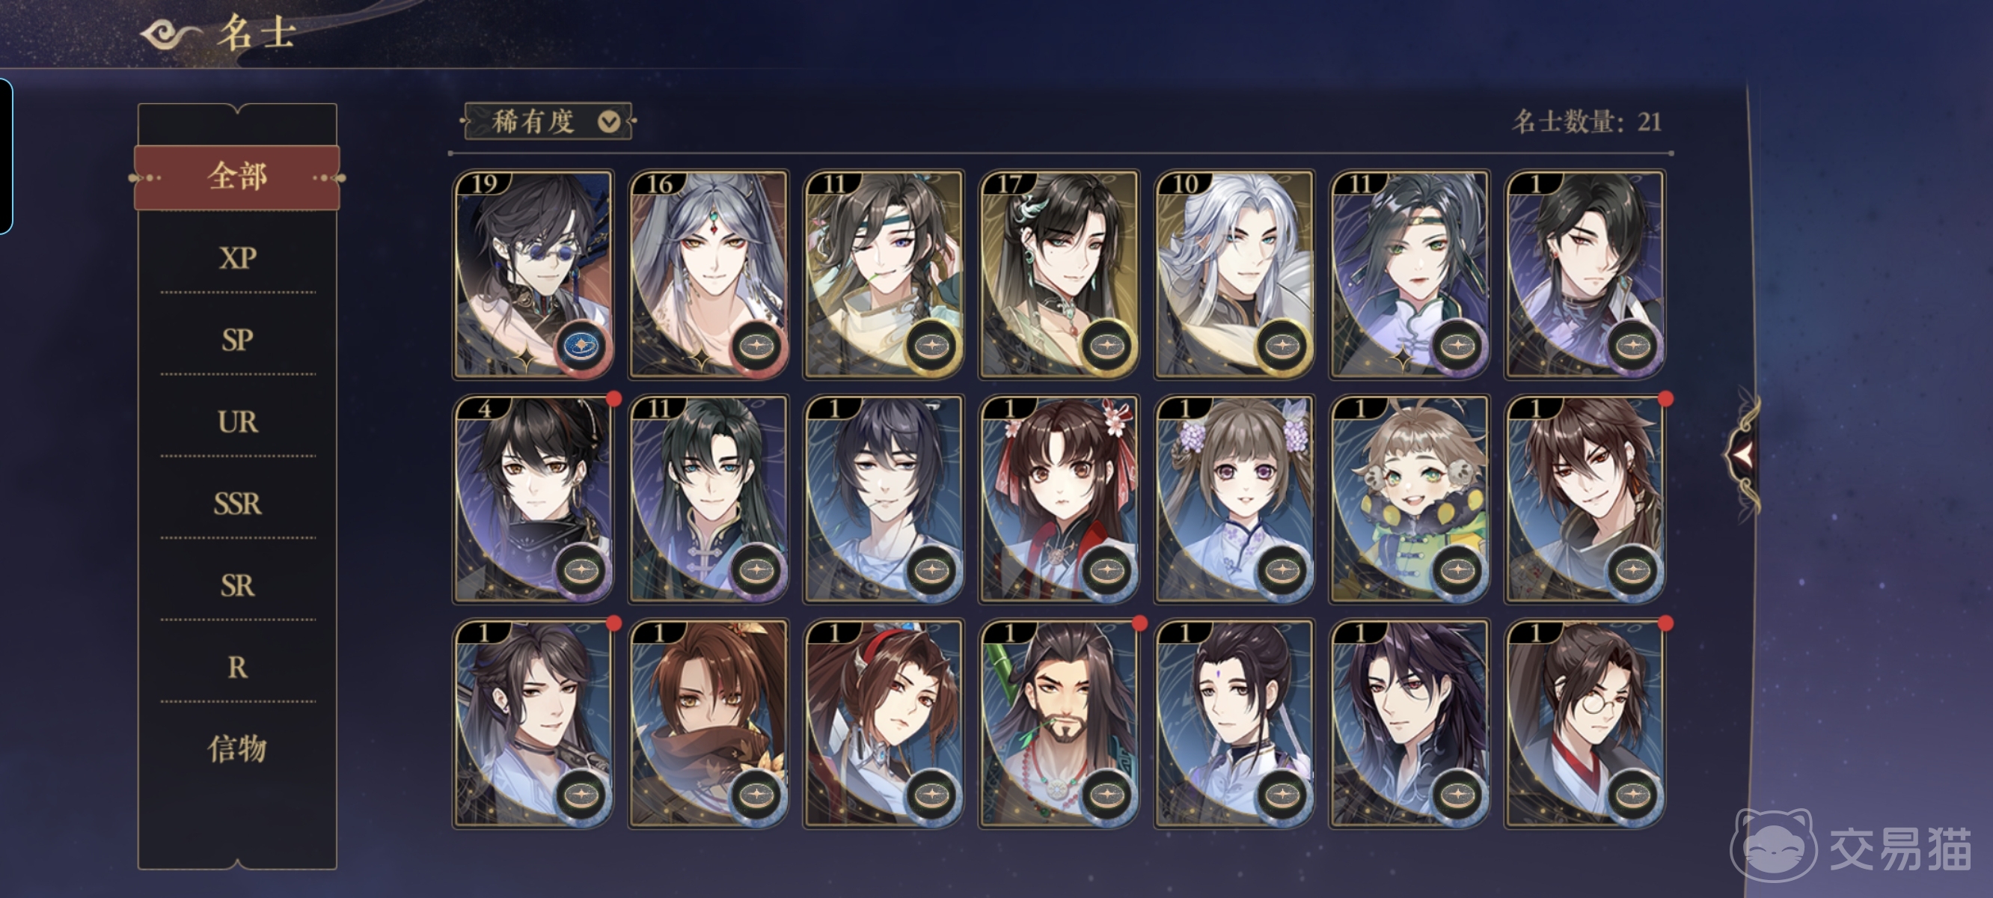The image size is (1993, 898).
Task: Click the token badge on the round-glasses character card
Action: [x=1632, y=795]
